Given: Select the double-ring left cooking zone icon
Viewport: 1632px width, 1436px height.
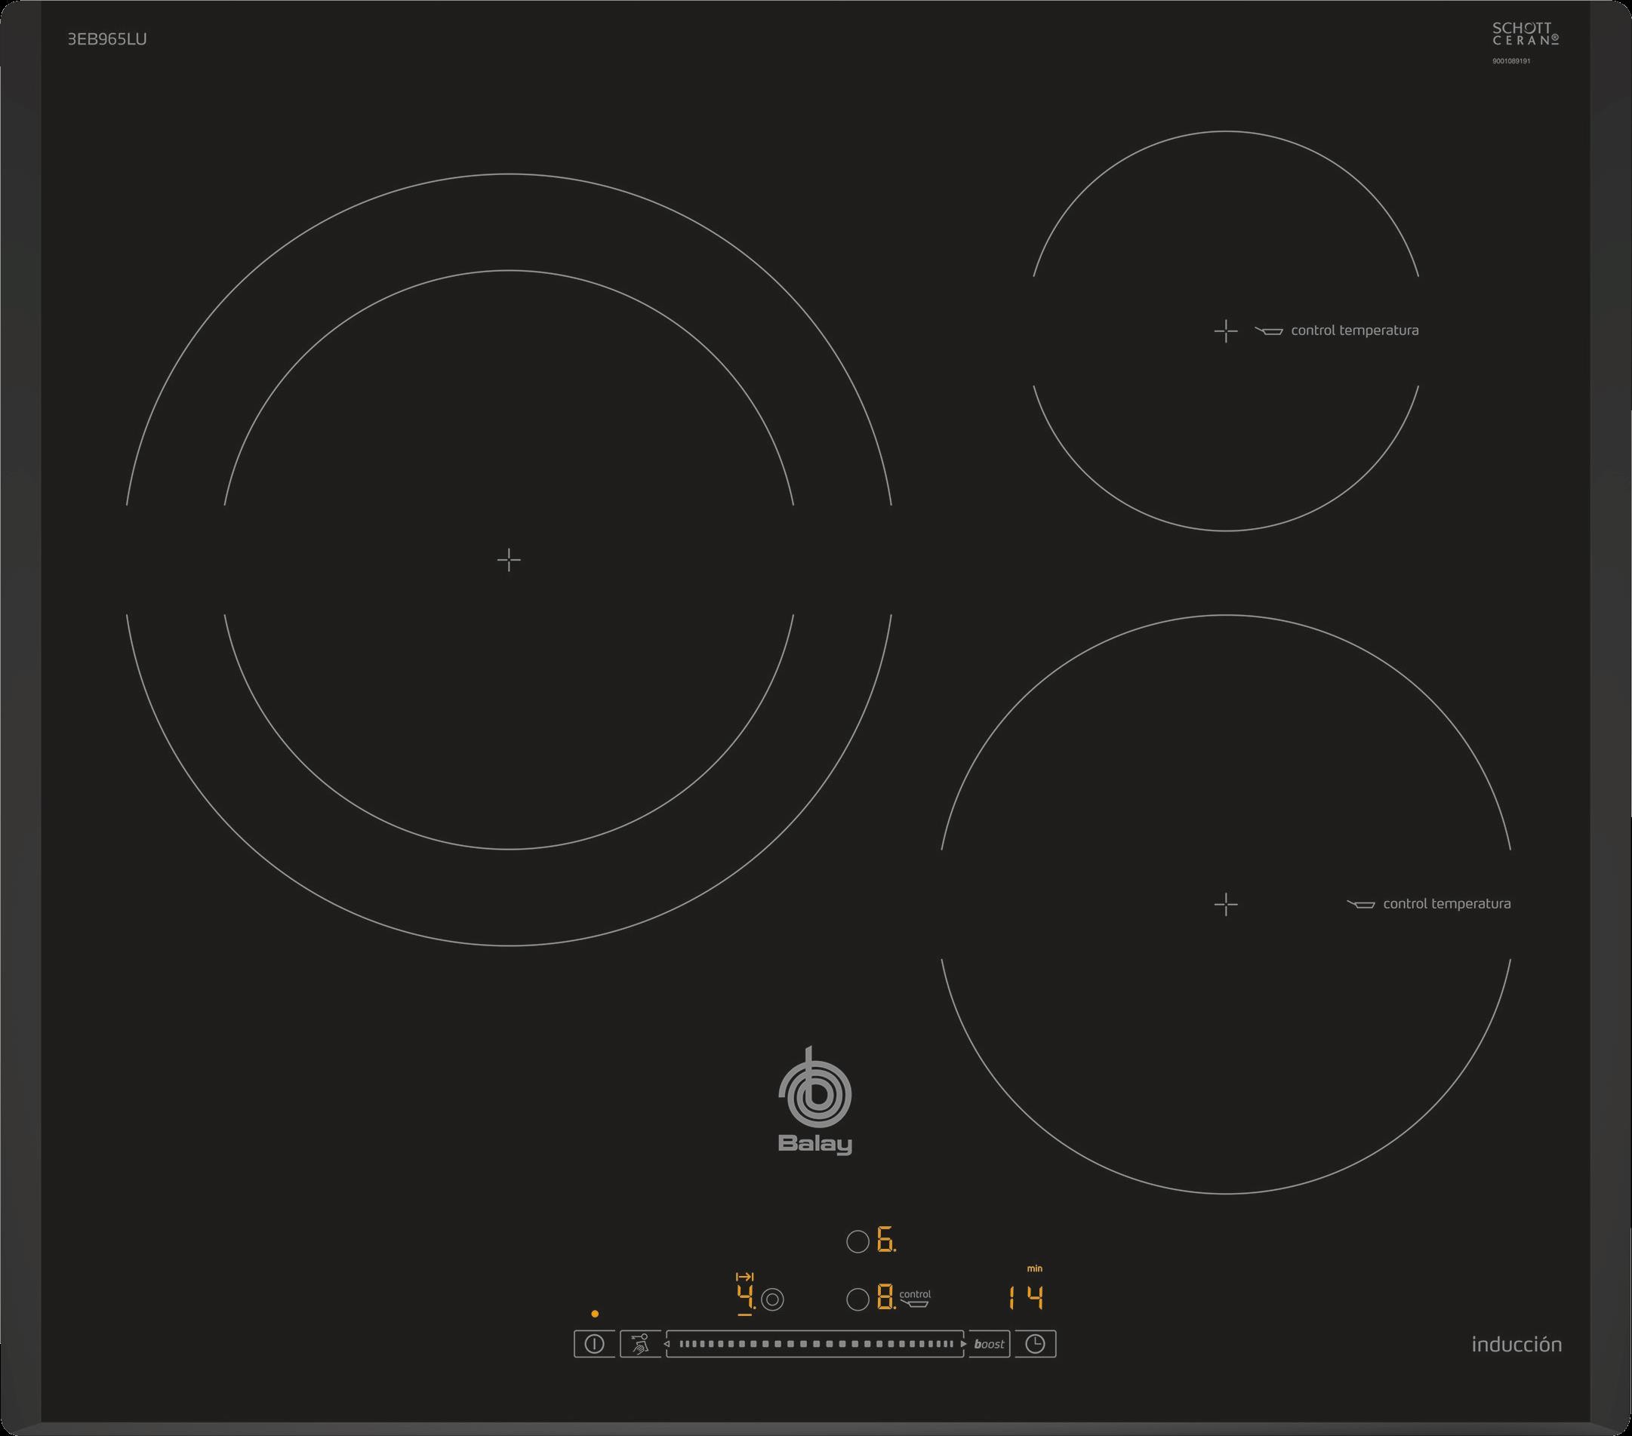Looking at the screenshot, I should pyautogui.click(x=772, y=1300).
